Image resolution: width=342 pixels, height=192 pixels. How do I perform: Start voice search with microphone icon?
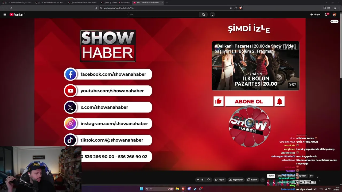point(212,14)
